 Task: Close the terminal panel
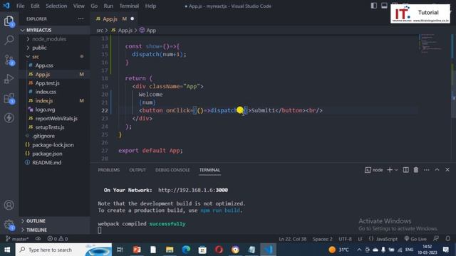click(x=447, y=169)
